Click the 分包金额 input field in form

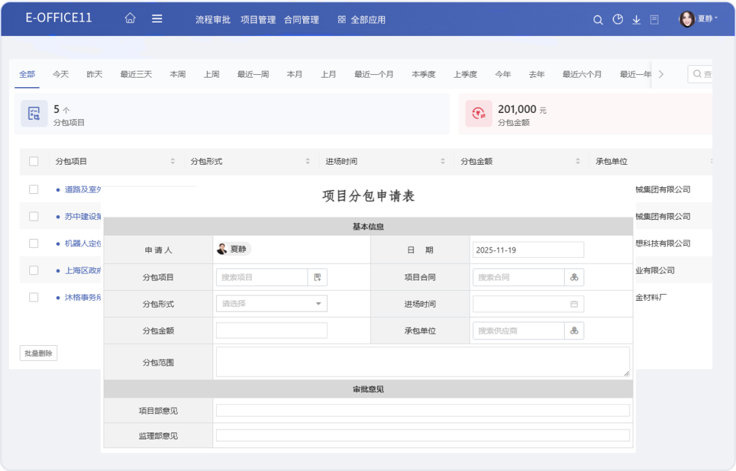coord(271,331)
